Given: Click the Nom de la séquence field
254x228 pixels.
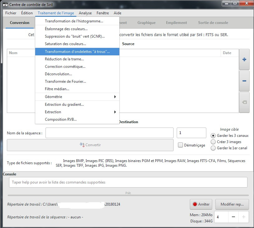Looking at the screenshot, I should (109, 133).
